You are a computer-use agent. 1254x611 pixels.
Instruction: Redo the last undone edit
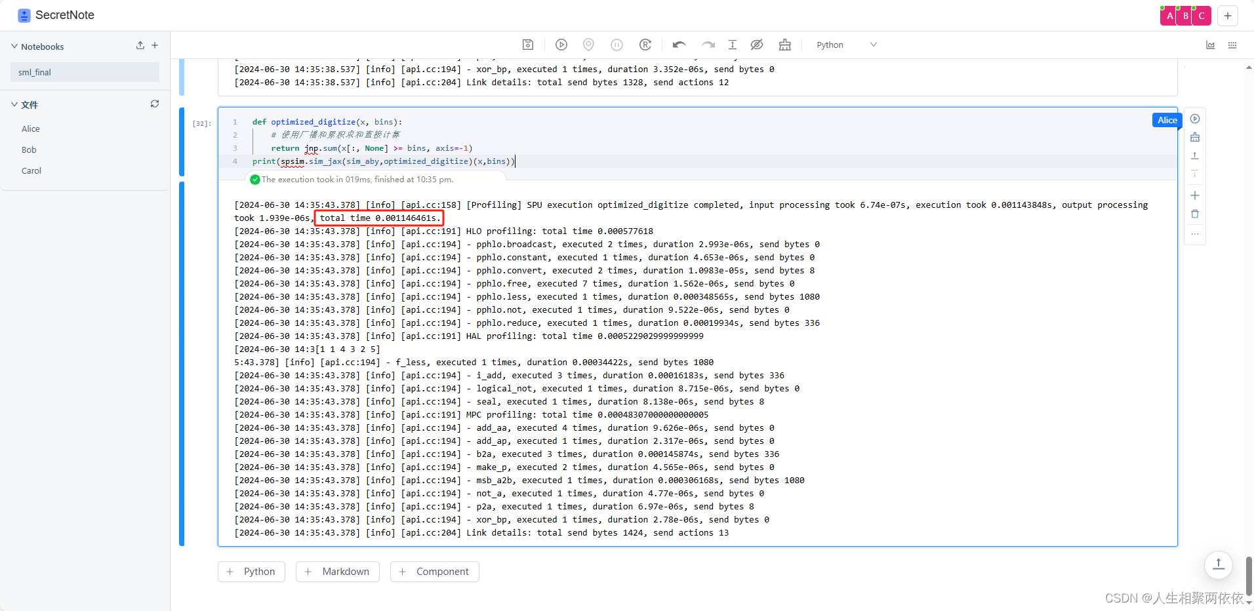coord(708,45)
